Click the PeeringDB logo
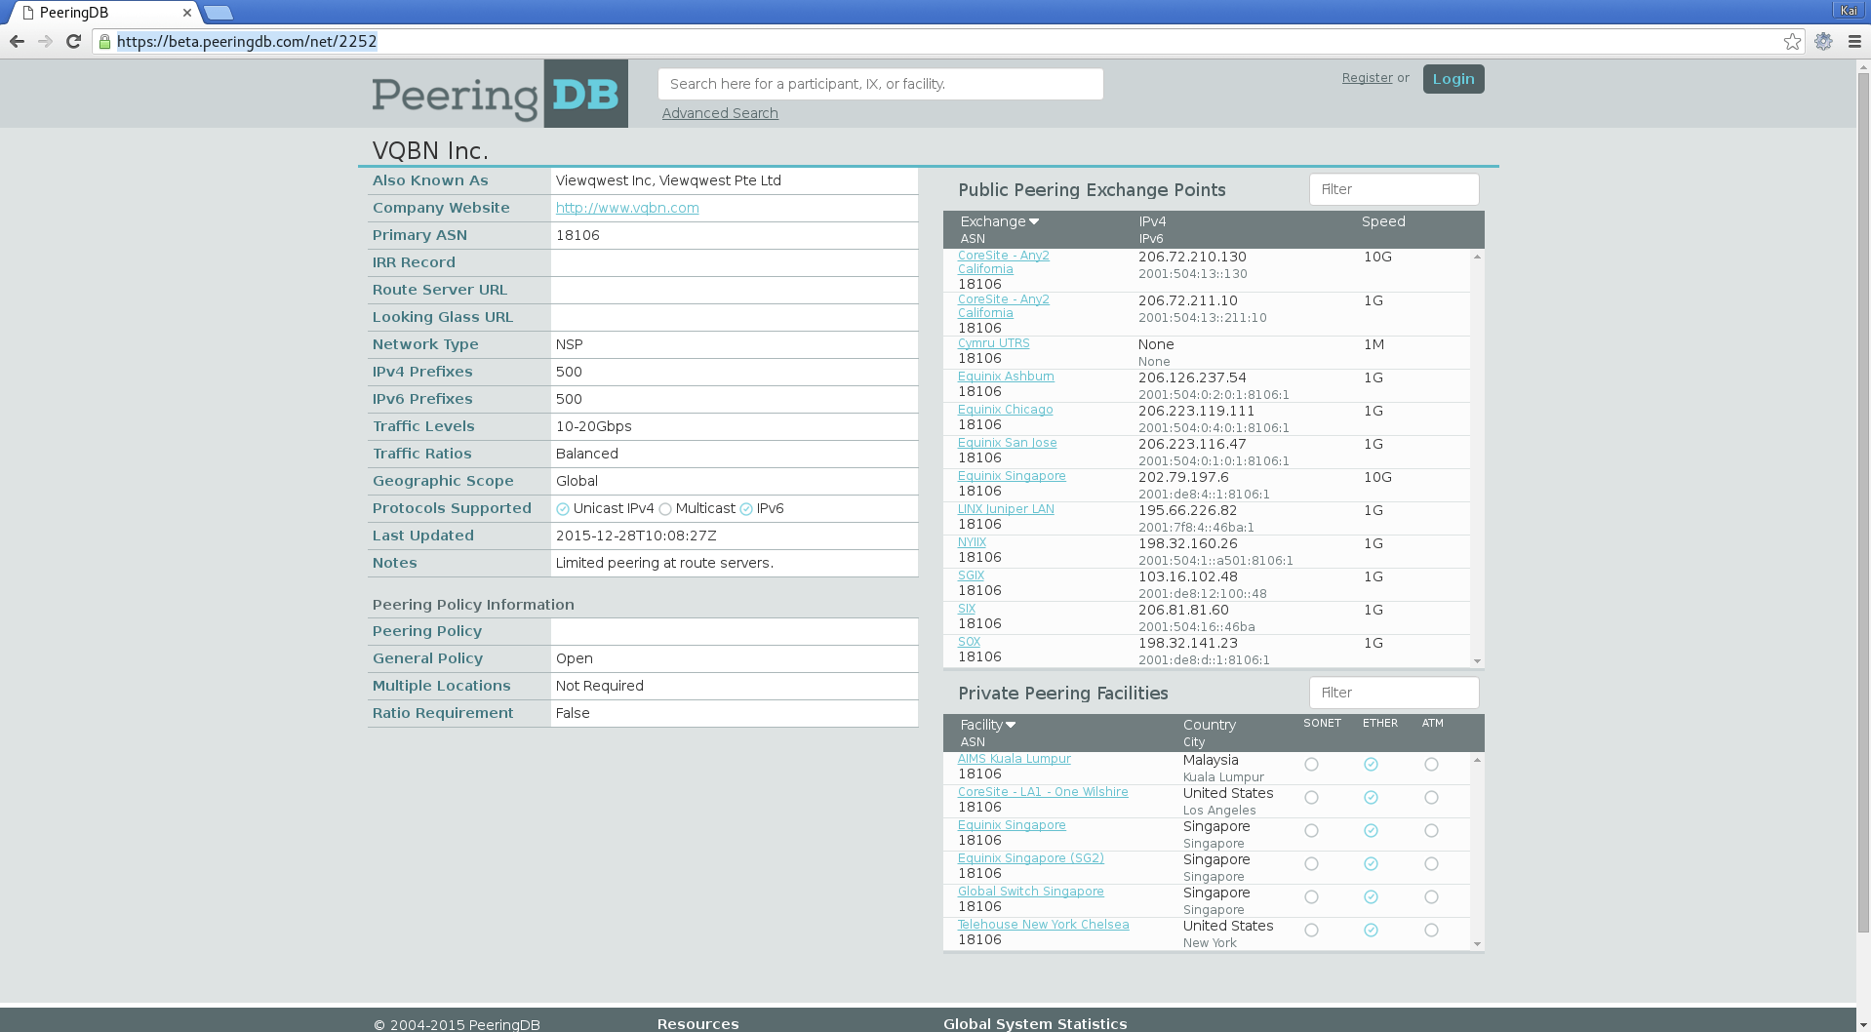This screenshot has height=1032, width=1871. click(x=499, y=94)
